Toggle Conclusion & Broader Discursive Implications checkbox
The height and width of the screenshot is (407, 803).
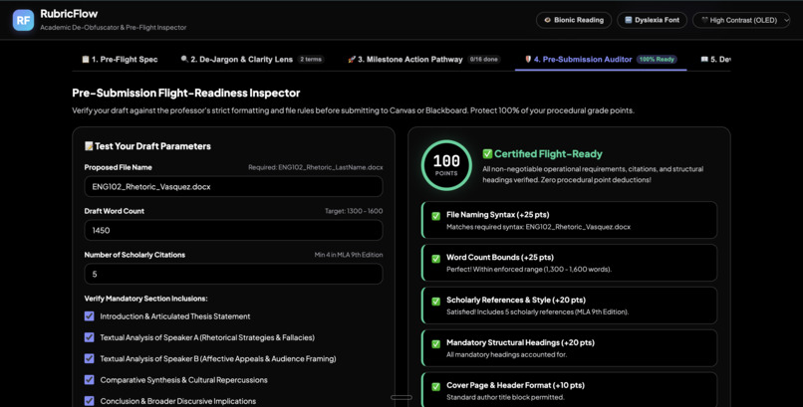pos(89,401)
